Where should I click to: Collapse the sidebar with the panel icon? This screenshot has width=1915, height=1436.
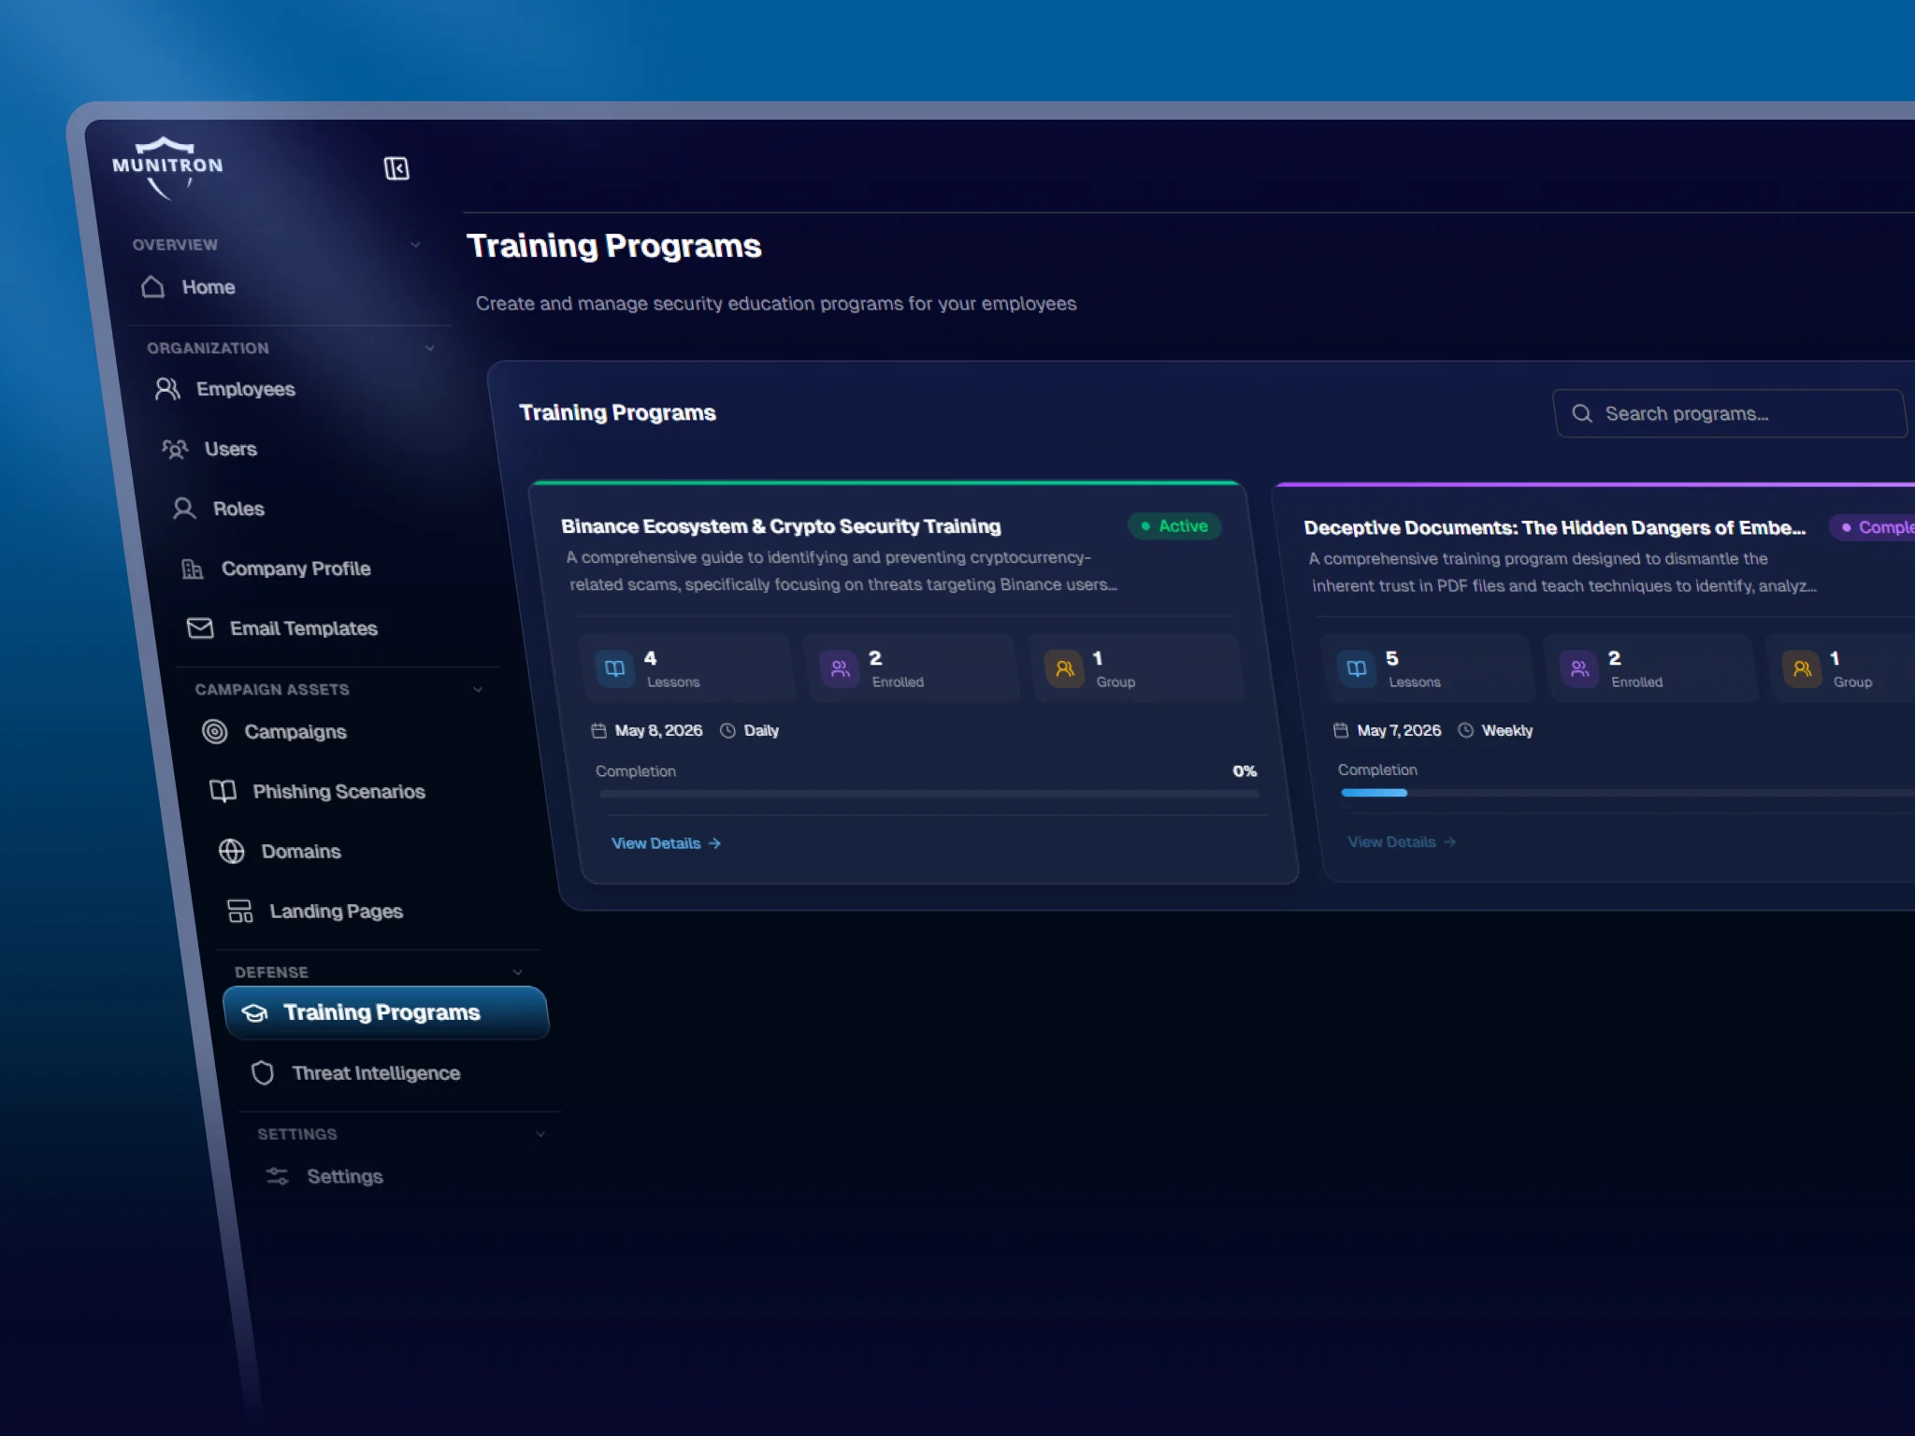click(x=396, y=168)
